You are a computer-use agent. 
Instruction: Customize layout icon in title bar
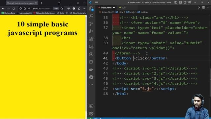click(x=190, y=2)
